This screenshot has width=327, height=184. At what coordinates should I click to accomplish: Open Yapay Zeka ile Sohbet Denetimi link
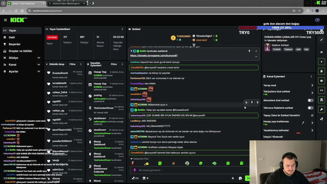288,115
